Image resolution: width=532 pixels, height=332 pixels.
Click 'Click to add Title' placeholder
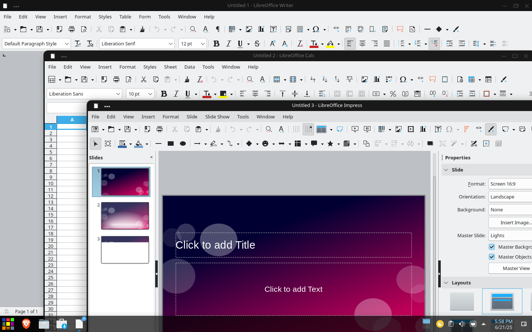pyautogui.click(x=293, y=245)
